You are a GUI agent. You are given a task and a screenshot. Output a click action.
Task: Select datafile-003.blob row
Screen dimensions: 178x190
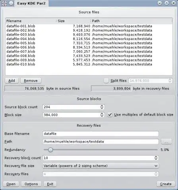[x=89, y=34]
